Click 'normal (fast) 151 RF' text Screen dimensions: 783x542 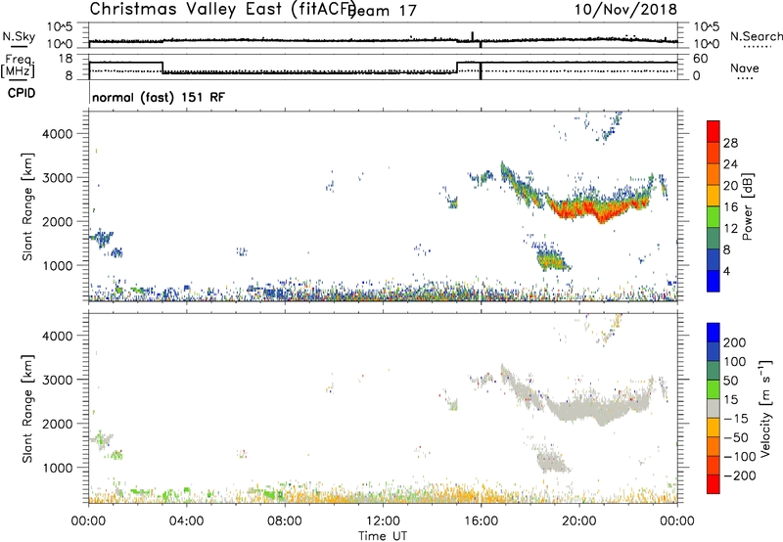coord(159,97)
